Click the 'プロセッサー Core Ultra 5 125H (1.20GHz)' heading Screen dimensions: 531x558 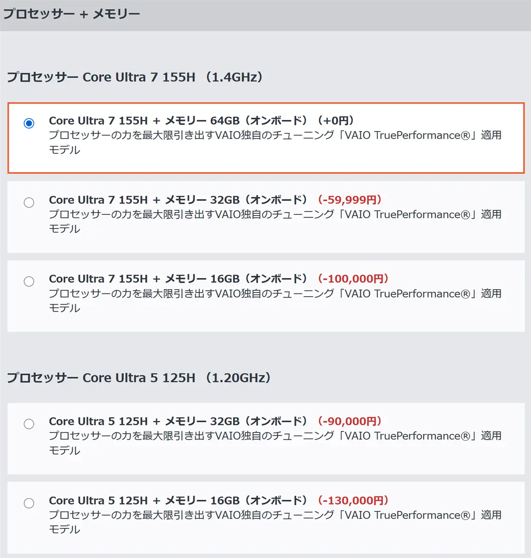139,378
